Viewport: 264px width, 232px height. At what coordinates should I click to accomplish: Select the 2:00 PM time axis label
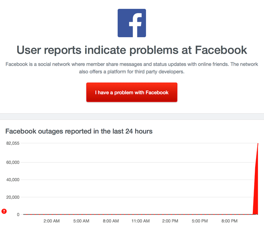pyautogui.click(x=170, y=221)
